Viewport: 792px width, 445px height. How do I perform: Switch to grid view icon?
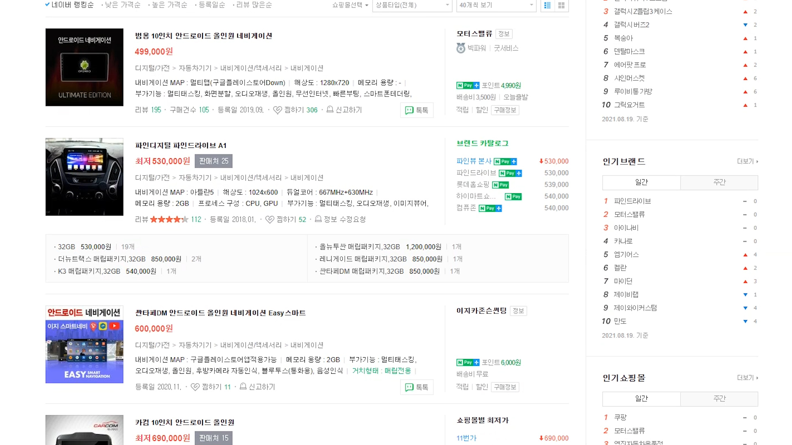(x=561, y=5)
